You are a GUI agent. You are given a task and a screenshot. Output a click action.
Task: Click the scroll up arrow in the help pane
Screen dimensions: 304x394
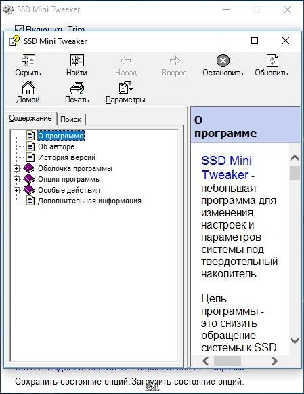pyautogui.click(x=295, y=158)
